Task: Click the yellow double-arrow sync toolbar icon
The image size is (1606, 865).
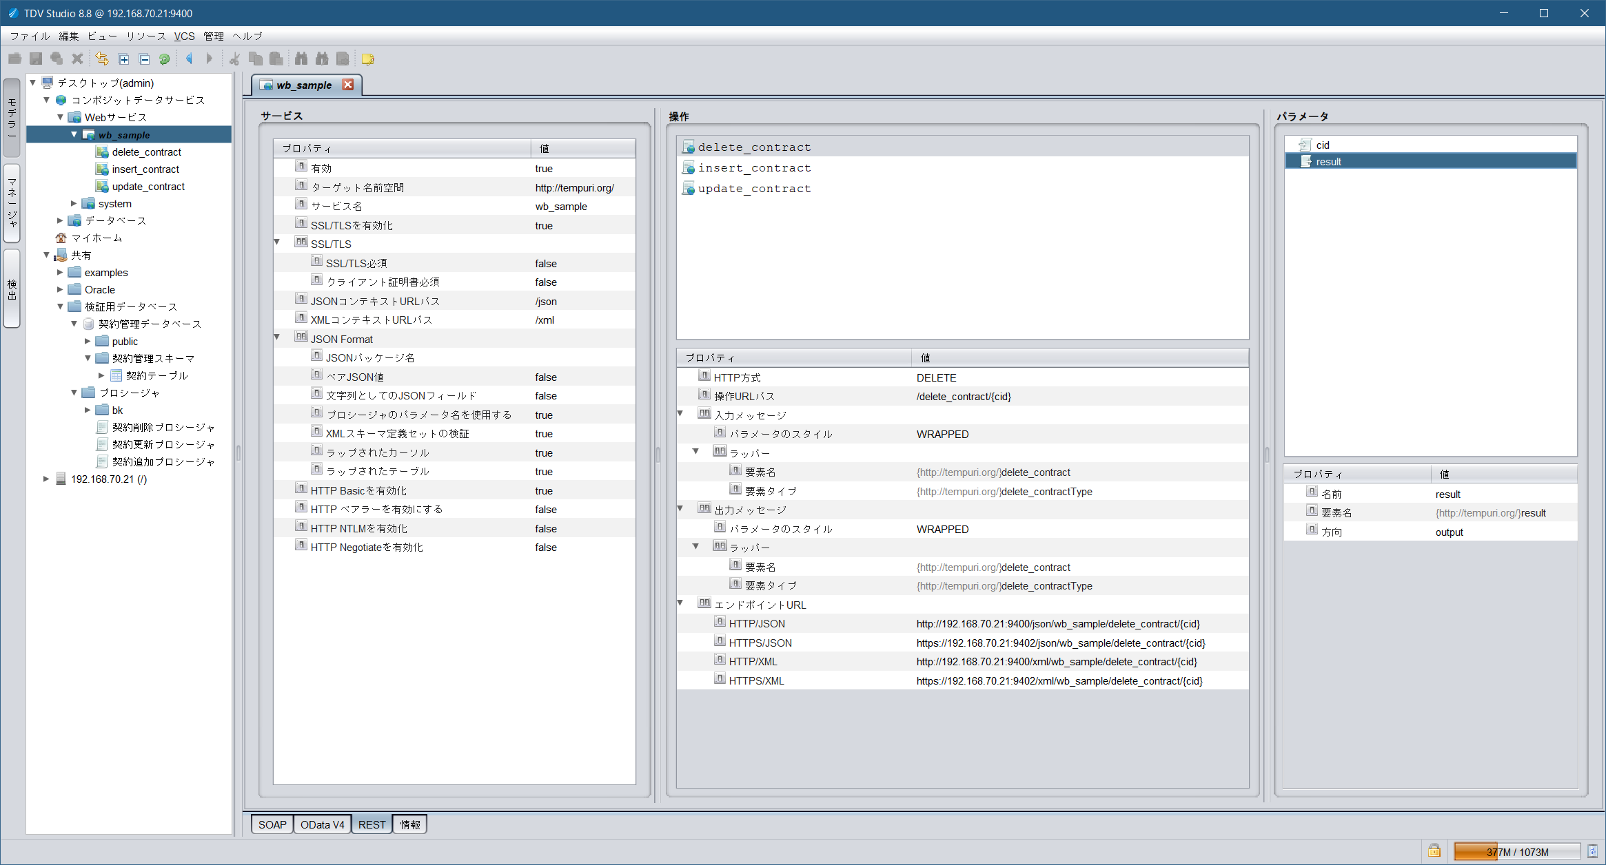Action: [x=102, y=59]
